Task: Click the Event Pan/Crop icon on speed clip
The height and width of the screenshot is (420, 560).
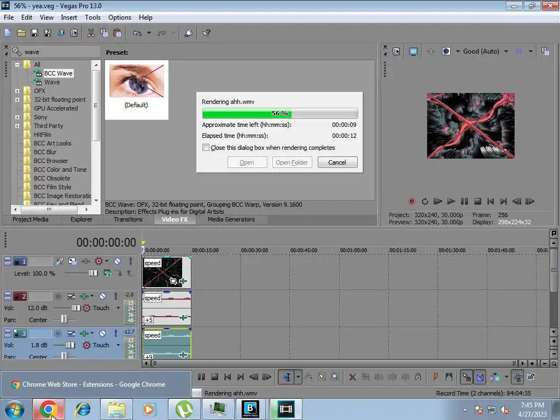Action: point(173,281)
